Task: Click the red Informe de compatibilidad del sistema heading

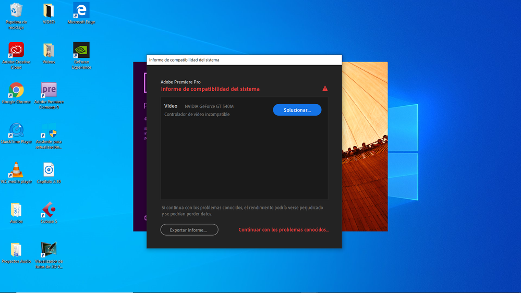Action: pyautogui.click(x=210, y=89)
